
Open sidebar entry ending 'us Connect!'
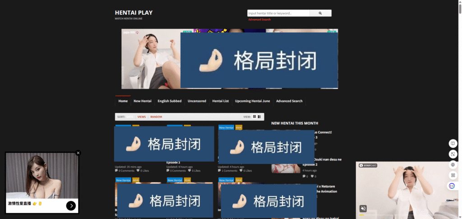[x=323, y=132]
